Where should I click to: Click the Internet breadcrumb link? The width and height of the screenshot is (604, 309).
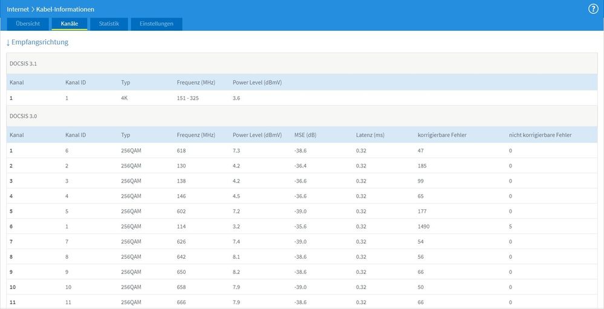tap(18, 9)
